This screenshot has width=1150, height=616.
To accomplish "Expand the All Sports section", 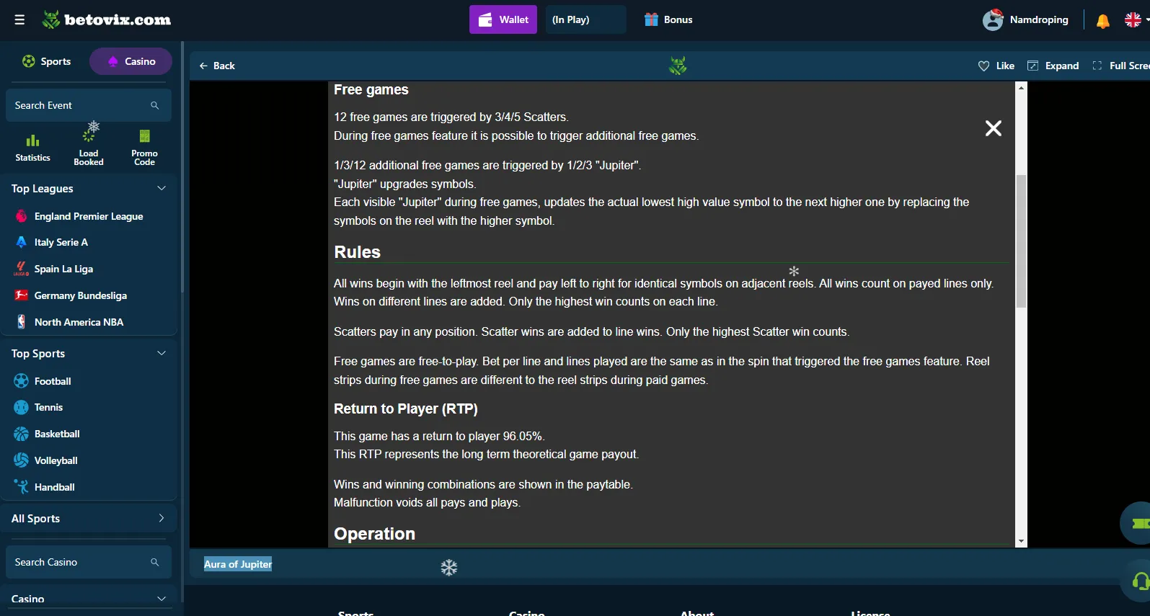I will pos(162,518).
